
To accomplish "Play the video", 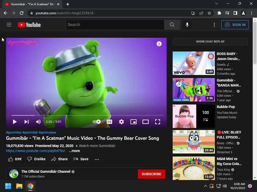I will coord(15,122).
